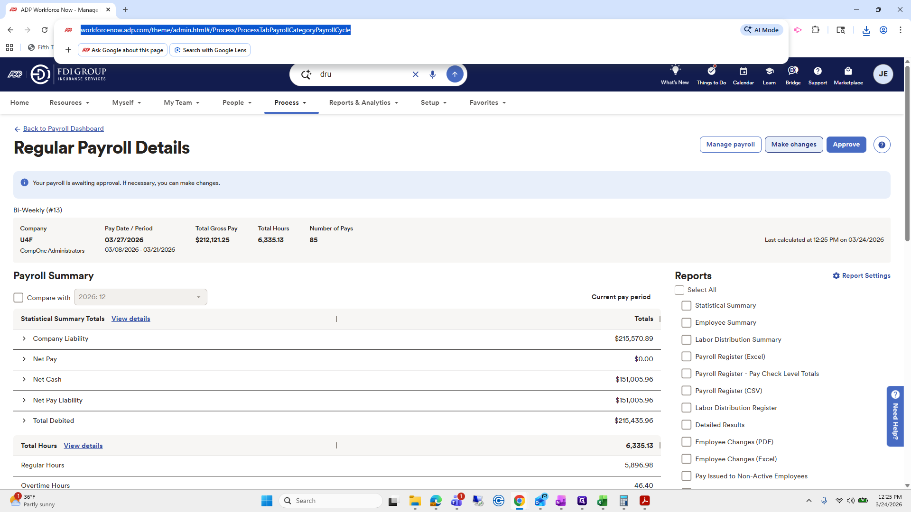The image size is (911, 512).
Task: Expand the Company Liability row
Action: pyautogui.click(x=24, y=338)
